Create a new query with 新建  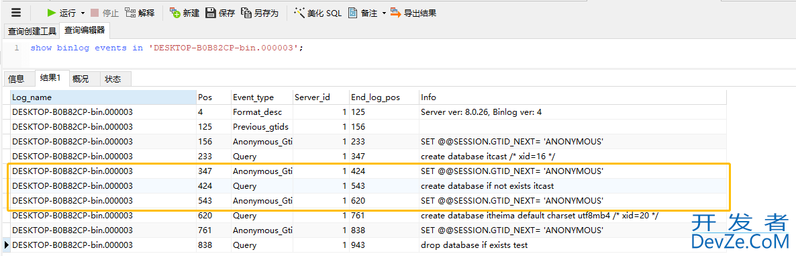pos(185,13)
